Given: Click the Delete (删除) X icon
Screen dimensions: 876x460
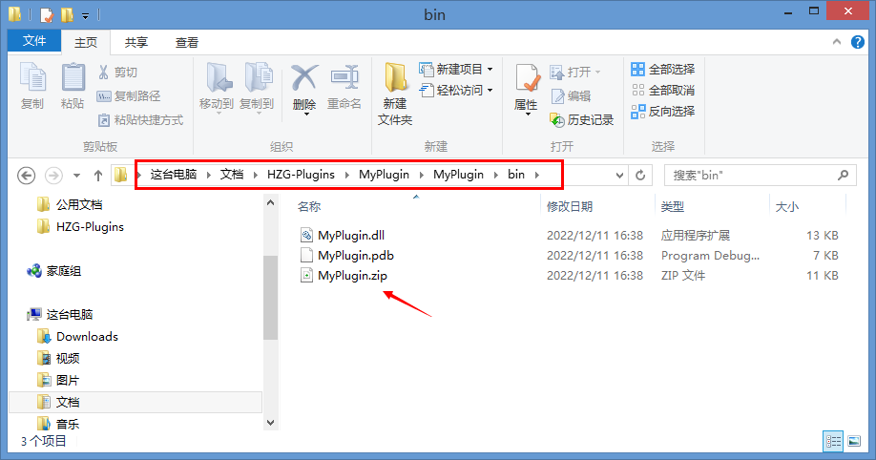Looking at the screenshot, I should pyautogui.click(x=304, y=78).
